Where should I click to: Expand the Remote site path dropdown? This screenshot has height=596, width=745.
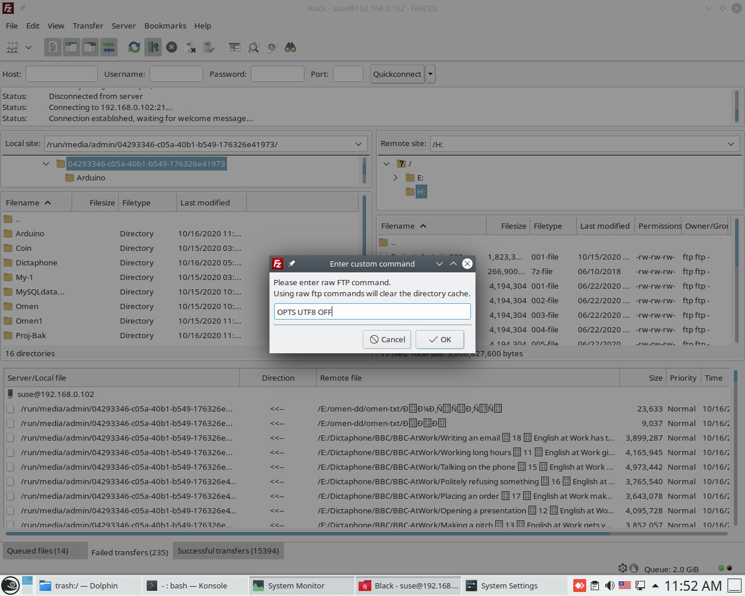click(x=731, y=144)
